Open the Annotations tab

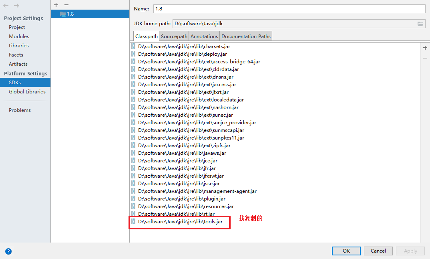tap(204, 36)
